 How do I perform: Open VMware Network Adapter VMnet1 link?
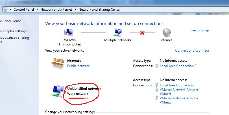(179, 92)
